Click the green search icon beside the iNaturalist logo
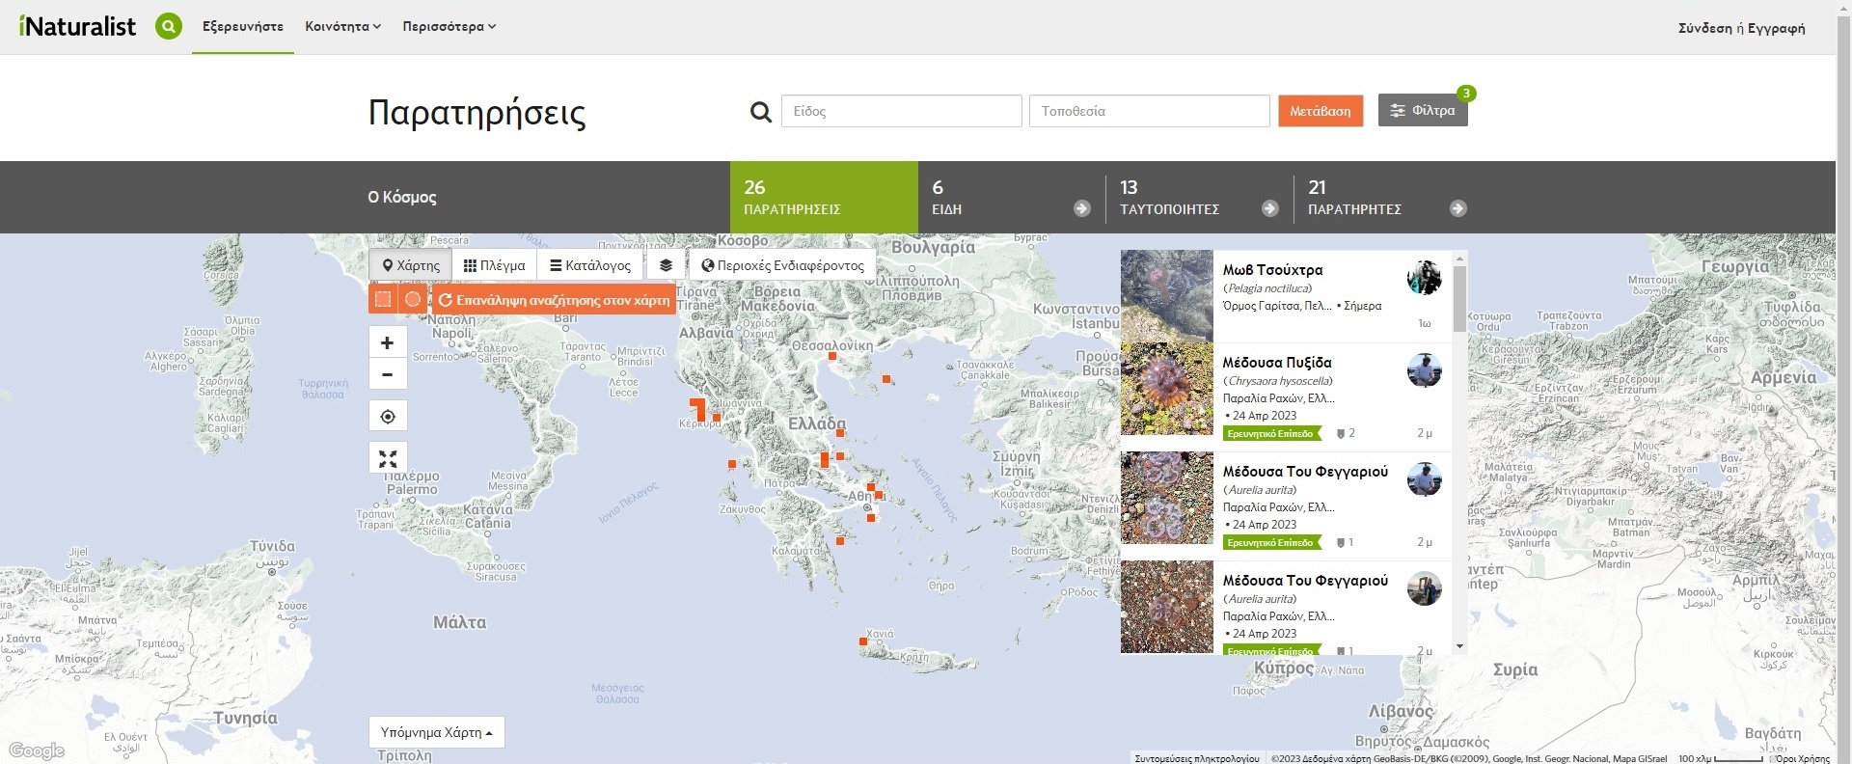 point(169,26)
